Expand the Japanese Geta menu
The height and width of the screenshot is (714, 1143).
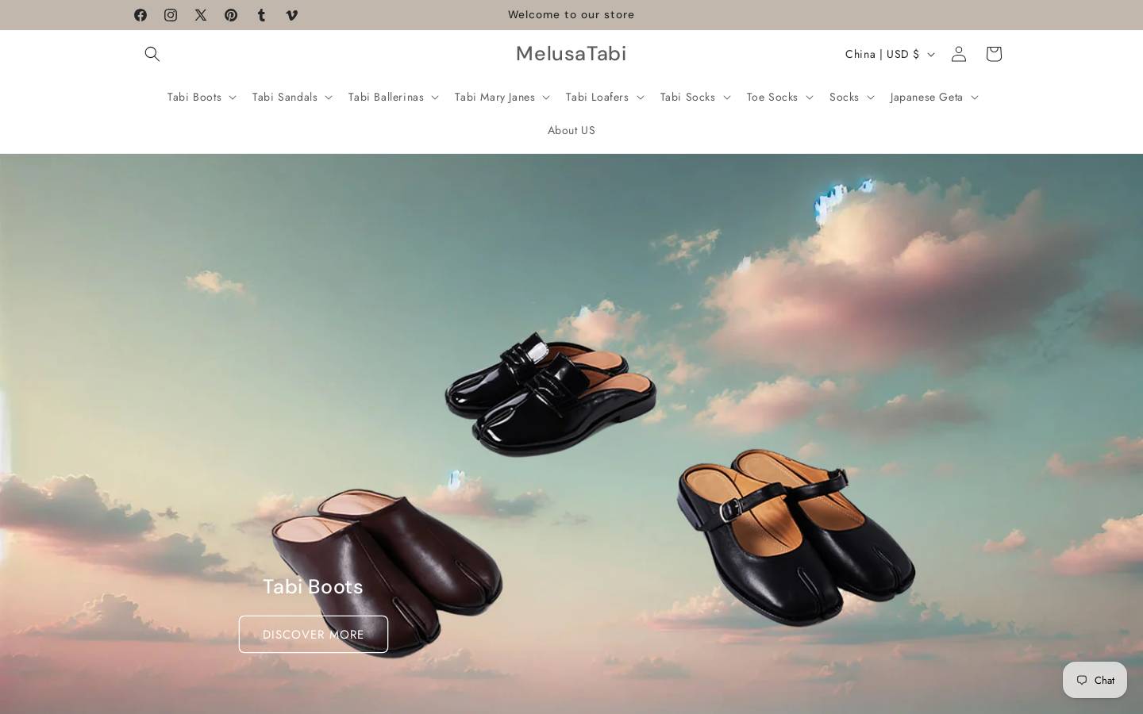[x=934, y=97]
